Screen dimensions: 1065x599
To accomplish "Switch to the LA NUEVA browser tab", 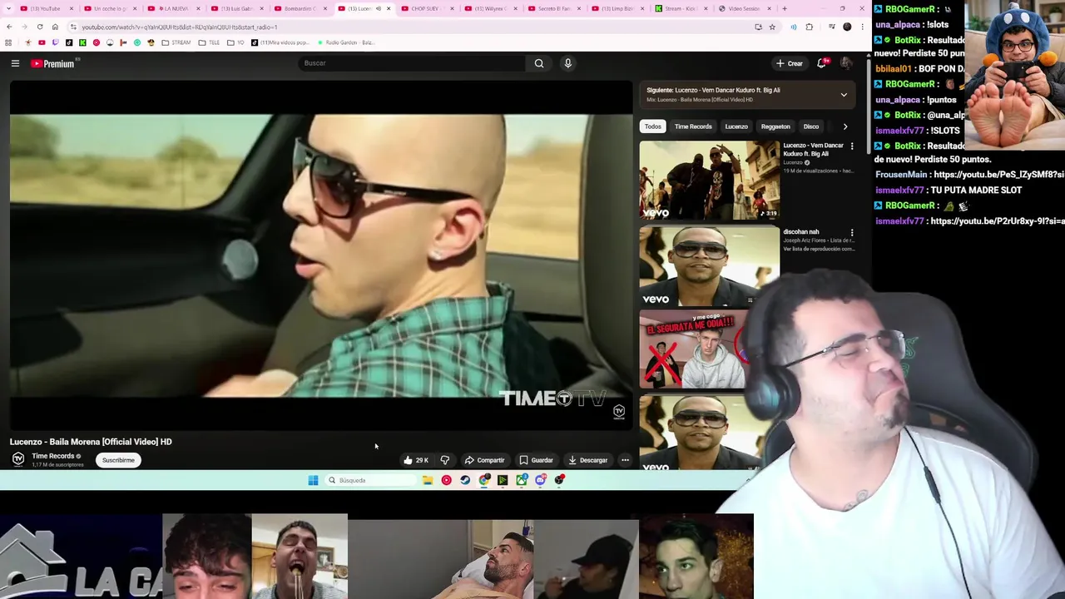I will (x=173, y=8).
